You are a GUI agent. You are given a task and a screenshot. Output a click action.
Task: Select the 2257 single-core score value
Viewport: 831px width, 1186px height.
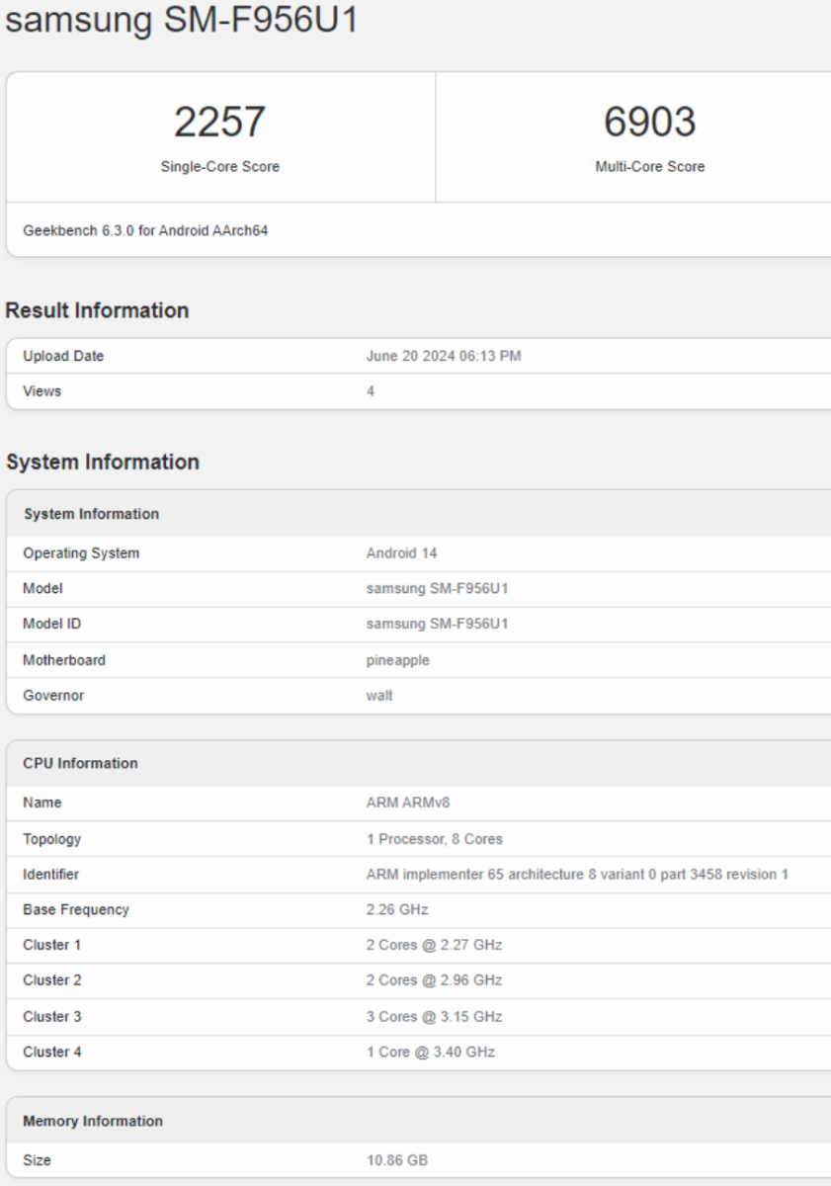point(219,122)
